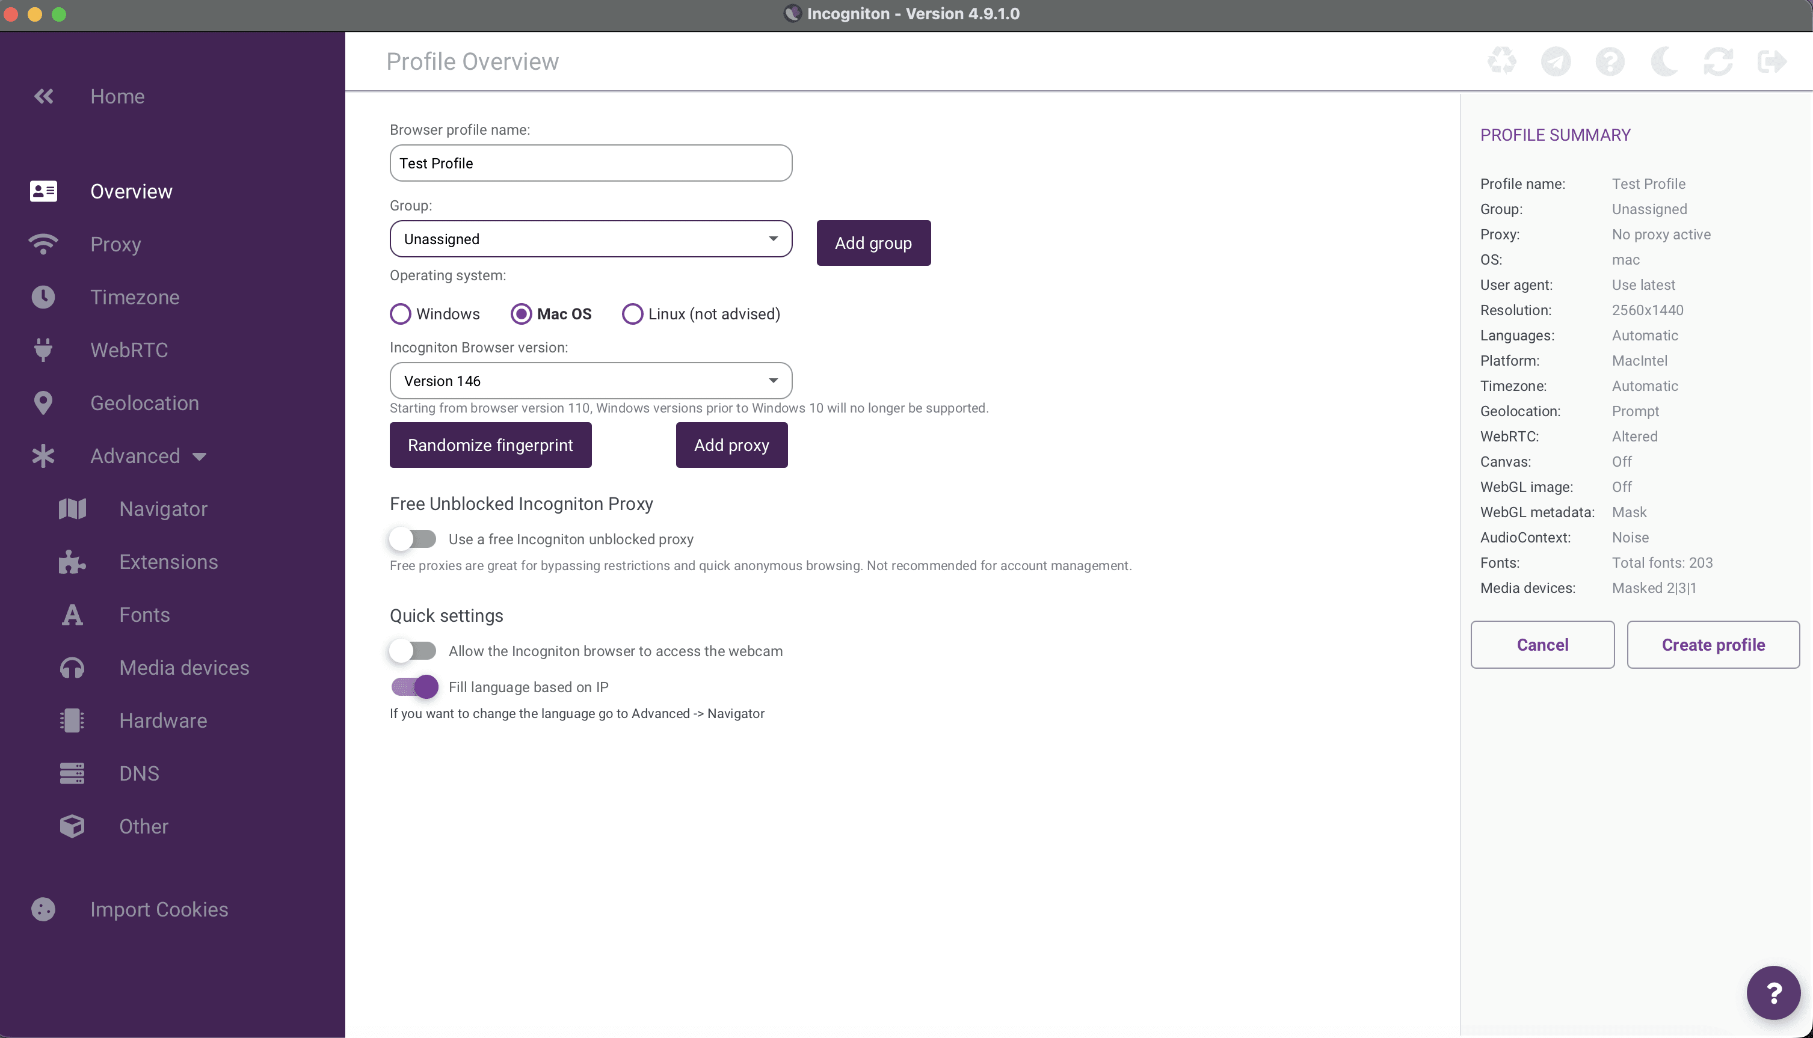Click the recycle icon in header
Image resolution: width=1813 pixels, height=1038 pixels.
[x=1502, y=61]
